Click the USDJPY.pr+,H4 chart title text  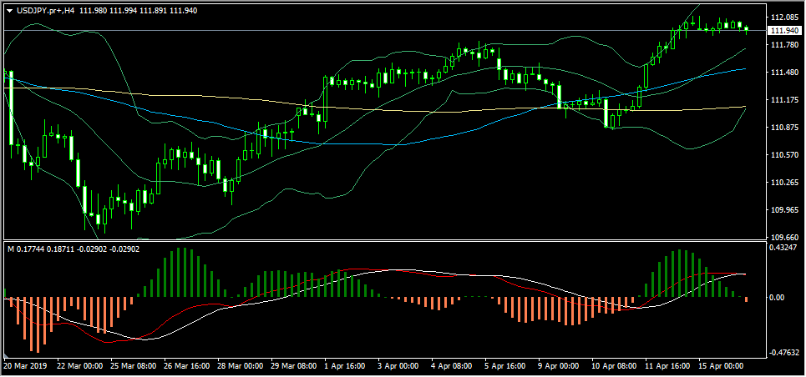coord(45,10)
